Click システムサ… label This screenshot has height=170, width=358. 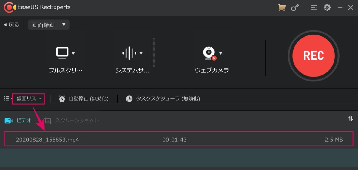point(132,70)
